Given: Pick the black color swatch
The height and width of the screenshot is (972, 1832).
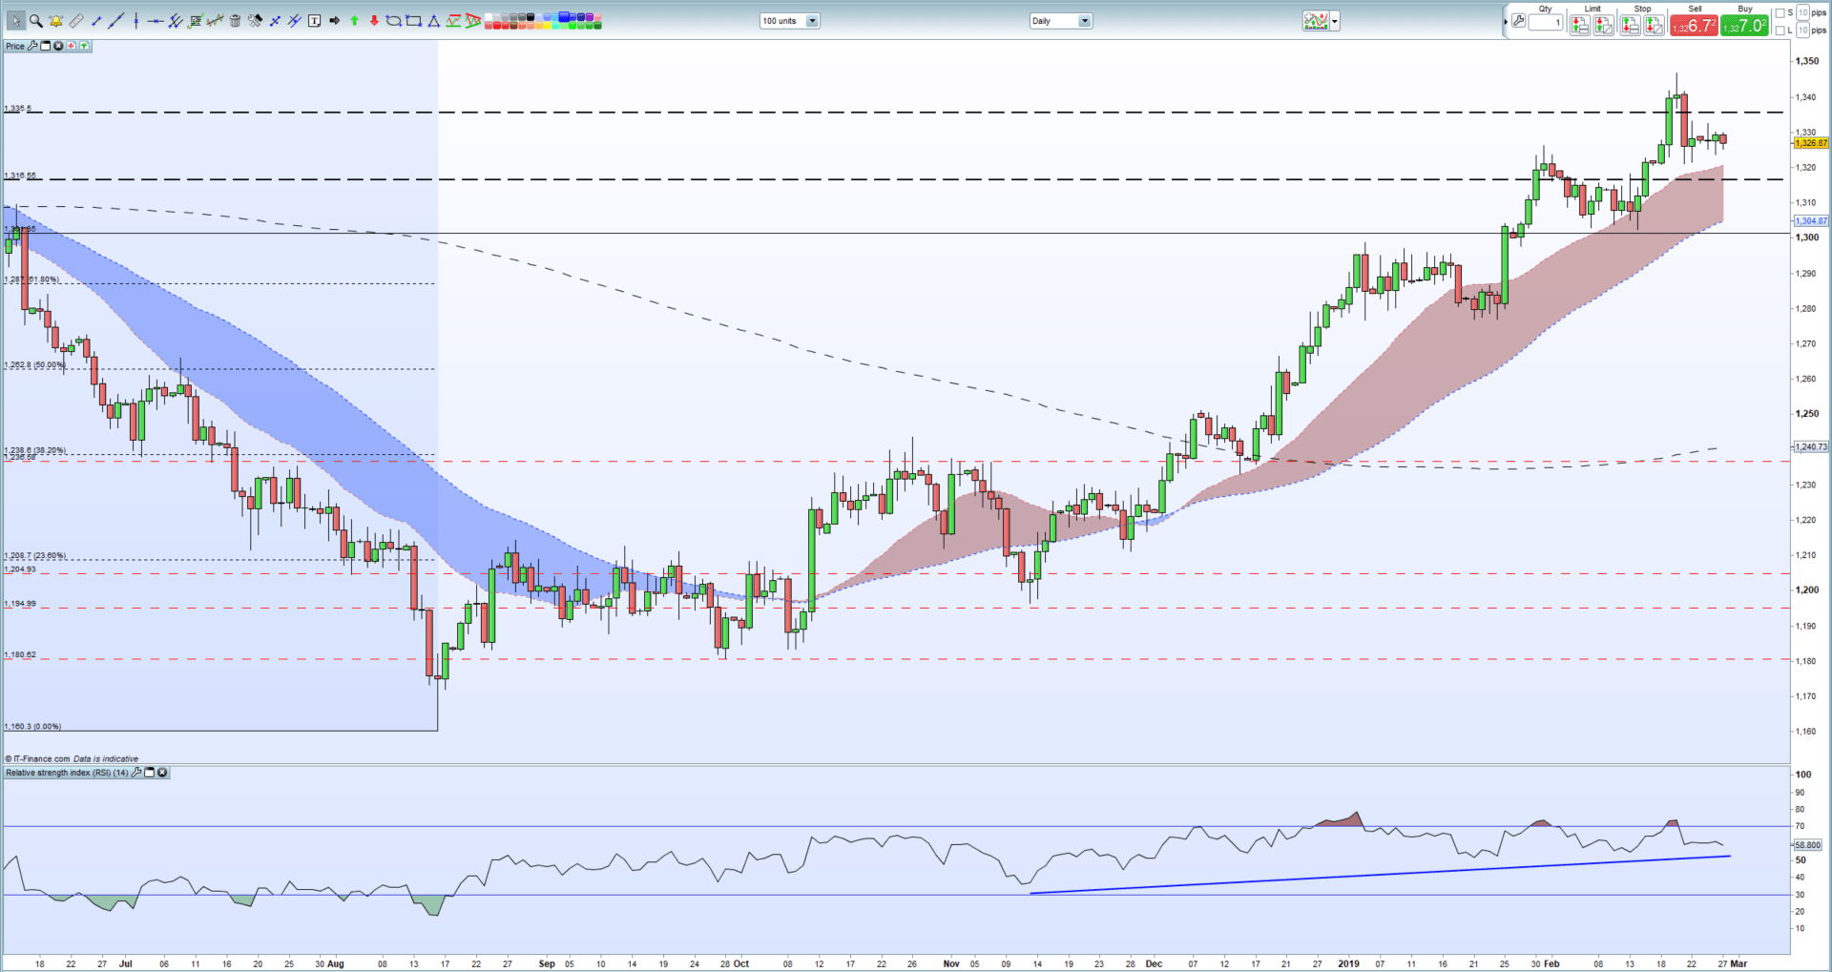Looking at the screenshot, I should tap(530, 16).
